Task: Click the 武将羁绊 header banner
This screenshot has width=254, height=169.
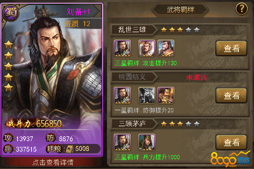Action: tap(180, 10)
